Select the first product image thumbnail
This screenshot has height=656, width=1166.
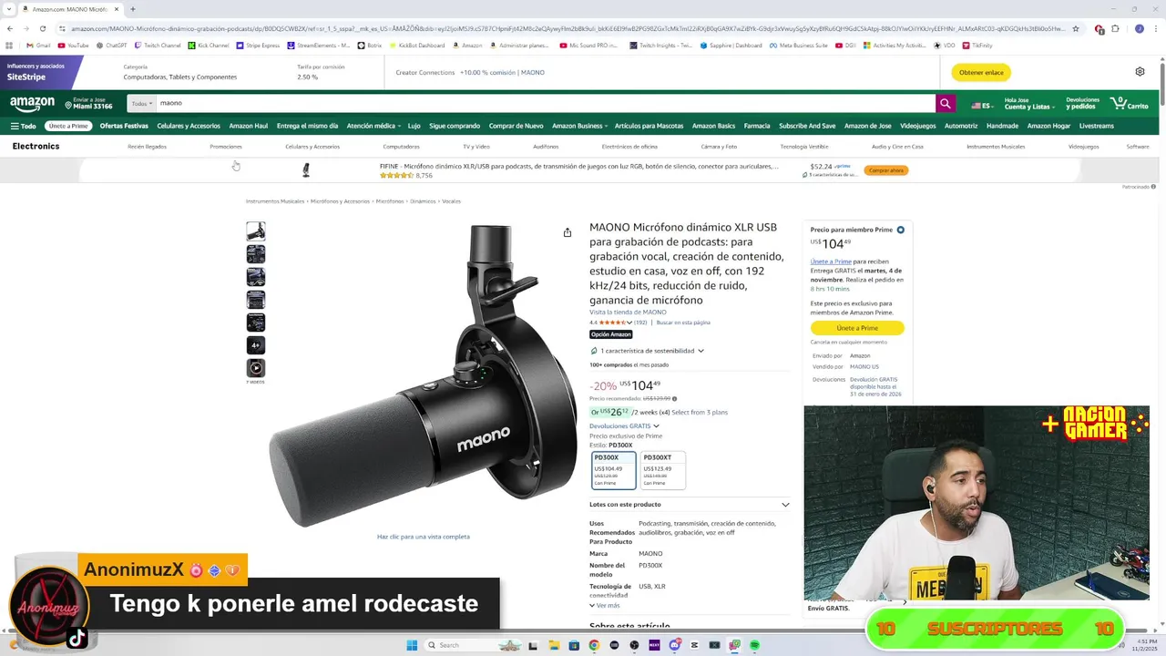tap(256, 231)
